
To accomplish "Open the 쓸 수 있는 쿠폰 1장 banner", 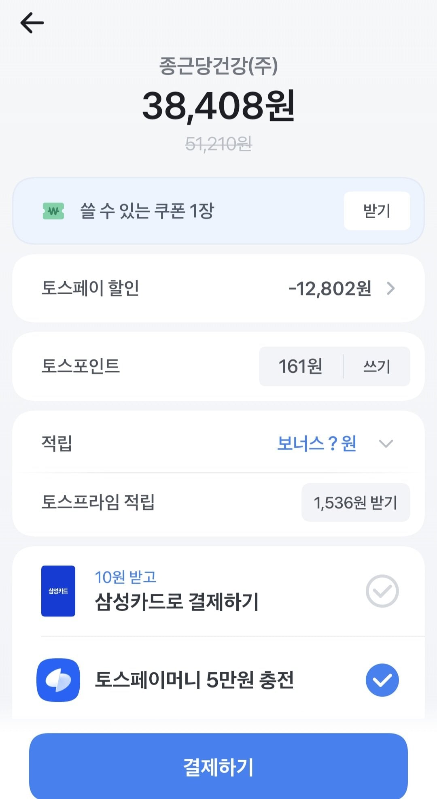I will coord(218,211).
